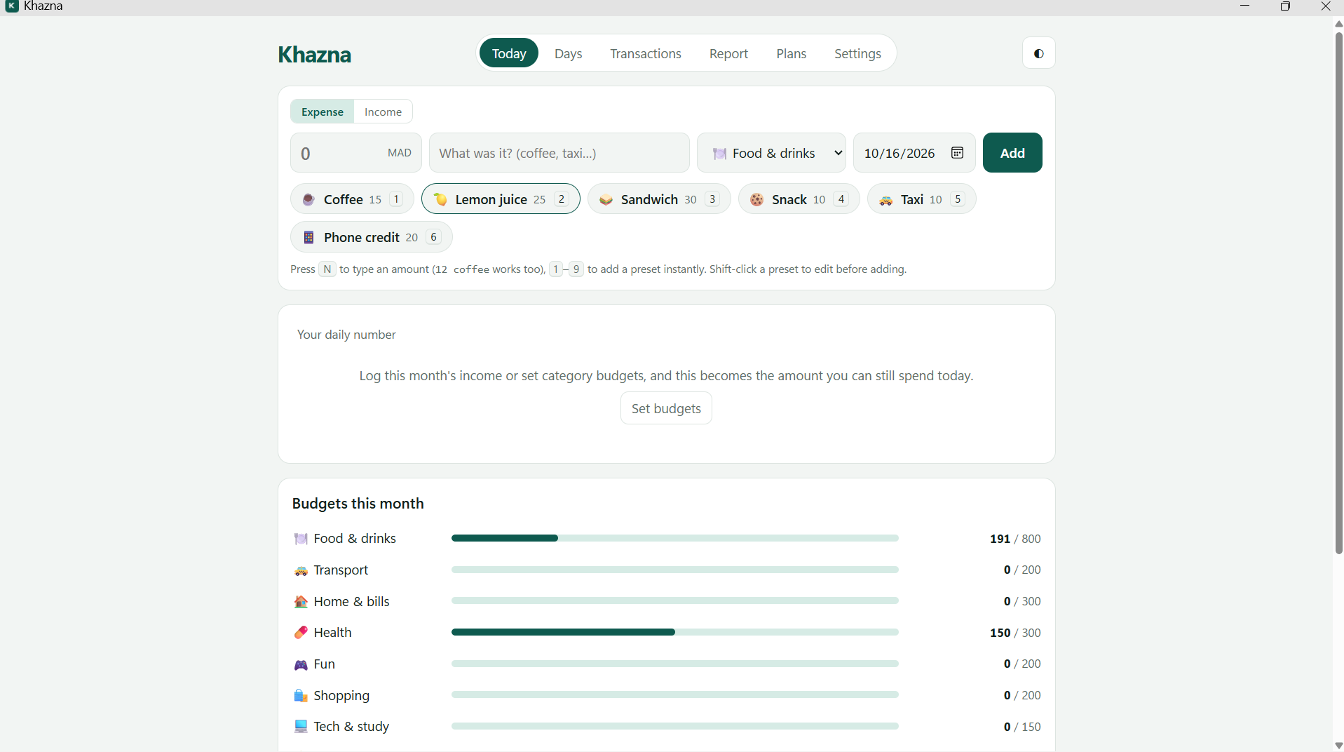Click the Shopping budget bags icon
Screen dimensions: 1344x752
coord(301,696)
